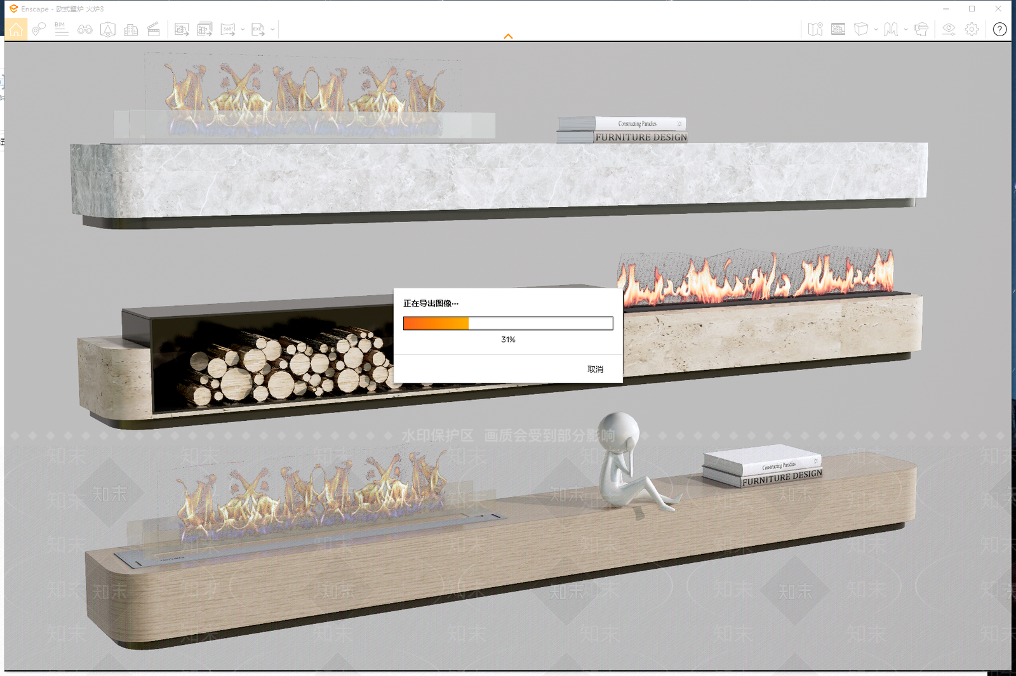Open the video editor clapperboard icon

(153, 29)
